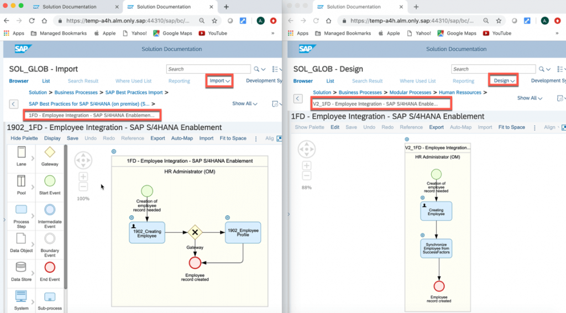Select the Lane palette icon
Screen dimensions: 566x313
pos(22,152)
